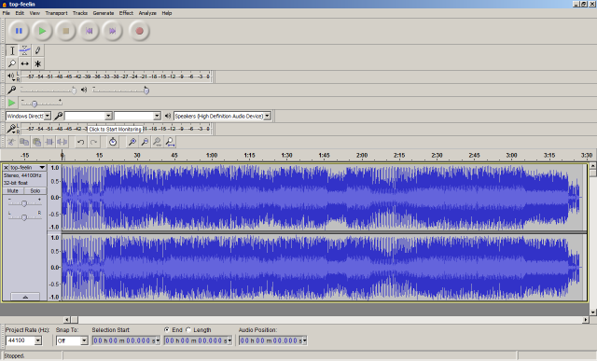Open the Effect menu

126,13
